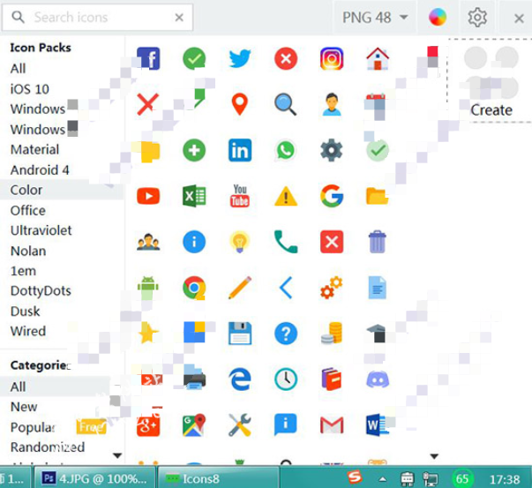Screen dimensions: 532x488
Task: Choose the LinkedIn icon
Action: click(x=240, y=150)
